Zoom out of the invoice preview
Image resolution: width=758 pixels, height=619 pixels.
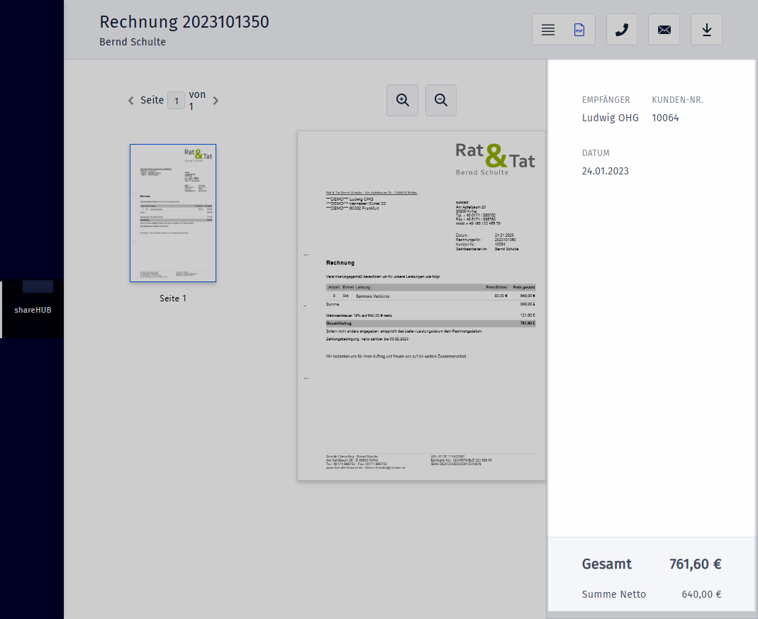(441, 100)
